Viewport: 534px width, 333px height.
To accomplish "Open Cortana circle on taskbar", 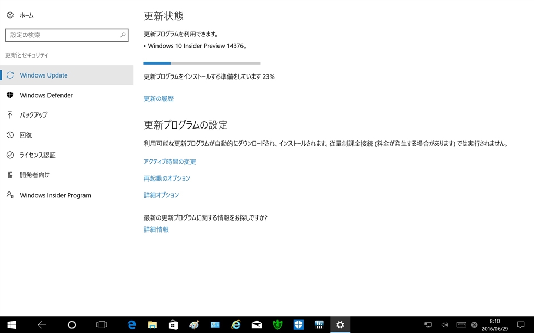I will (71, 325).
